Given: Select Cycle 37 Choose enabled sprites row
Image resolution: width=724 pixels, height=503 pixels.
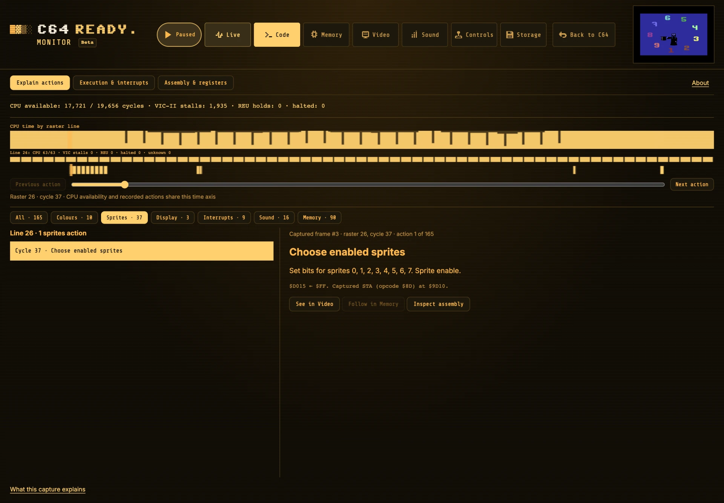Looking at the screenshot, I should [142, 251].
